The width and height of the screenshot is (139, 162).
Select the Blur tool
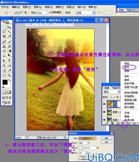(x=4, y=55)
